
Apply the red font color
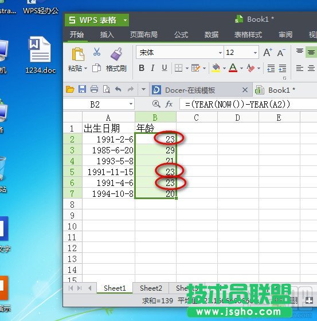233,68
